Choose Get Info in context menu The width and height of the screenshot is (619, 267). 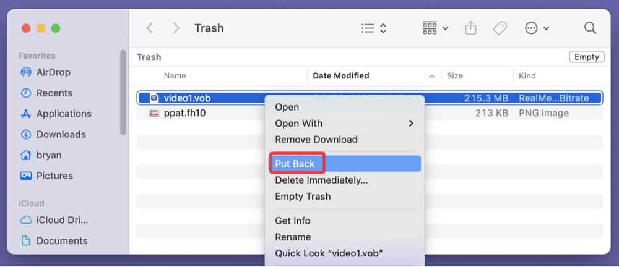[292, 221]
